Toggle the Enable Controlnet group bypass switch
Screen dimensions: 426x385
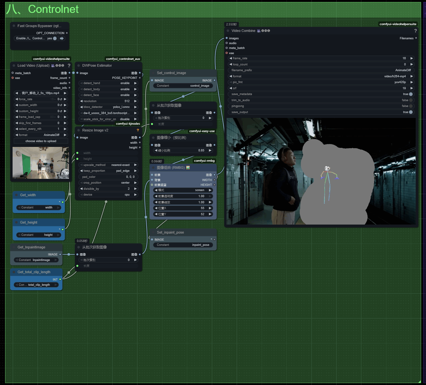(x=55, y=38)
